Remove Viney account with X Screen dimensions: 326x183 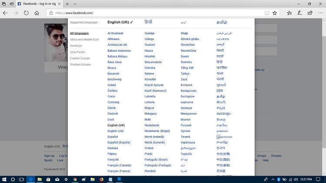[47, 27]
